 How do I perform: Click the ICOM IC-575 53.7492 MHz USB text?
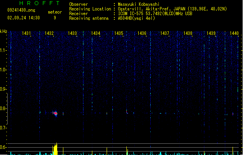155,14
